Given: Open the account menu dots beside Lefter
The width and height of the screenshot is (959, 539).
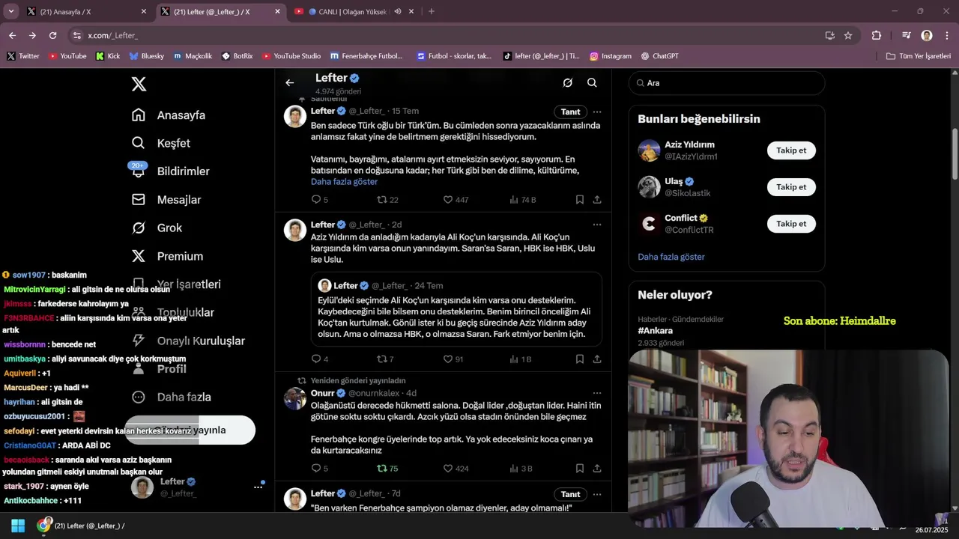Looking at the screenshot, I should point(258,487).
